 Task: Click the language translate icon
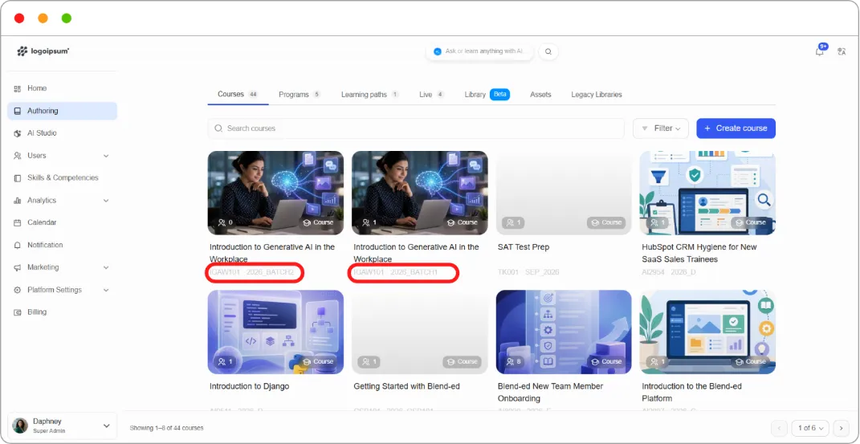pos(842,51)
